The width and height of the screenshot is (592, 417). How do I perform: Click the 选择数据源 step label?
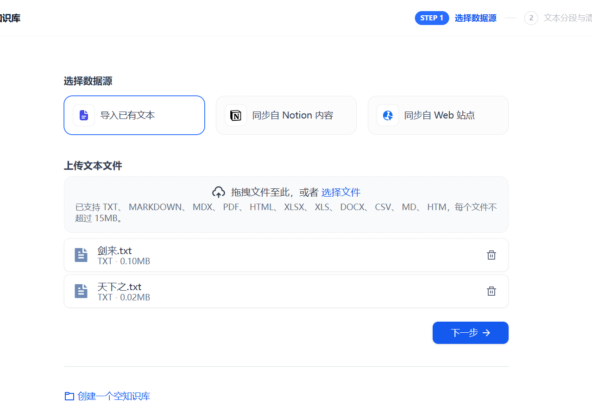[x=476, y=18]
